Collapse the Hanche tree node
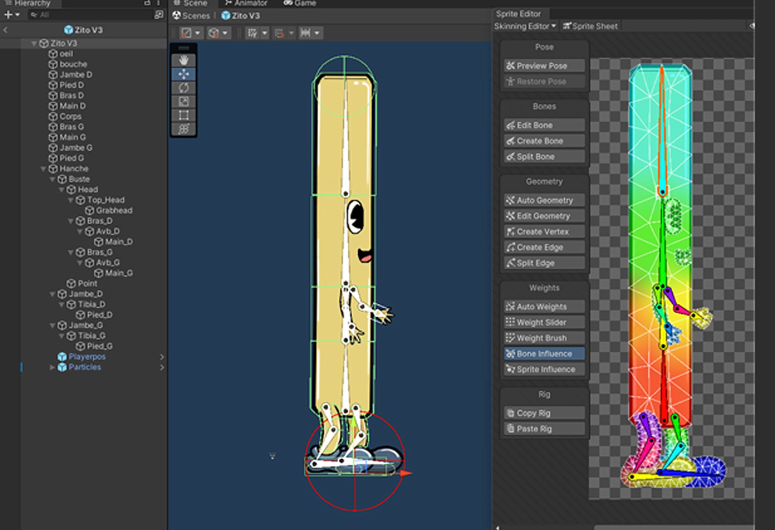The image size is (775, 530). pos(43,169)
